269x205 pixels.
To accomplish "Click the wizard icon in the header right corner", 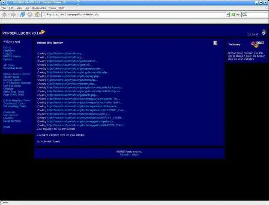I will (264, 32).
